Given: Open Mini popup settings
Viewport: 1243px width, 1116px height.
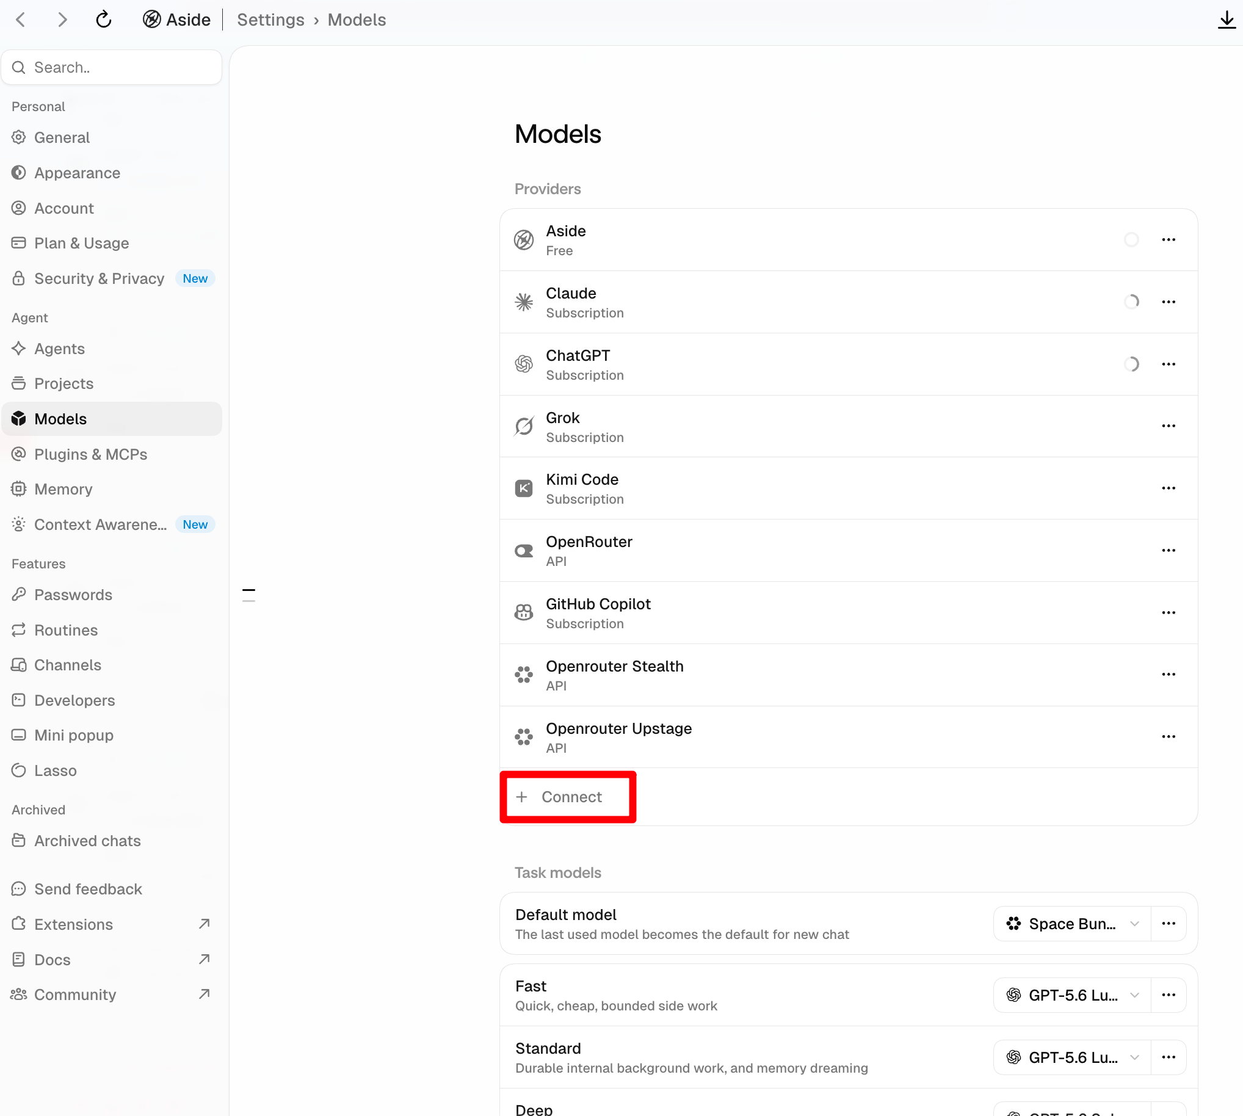Looking at the screenshot, I should 112,735.
